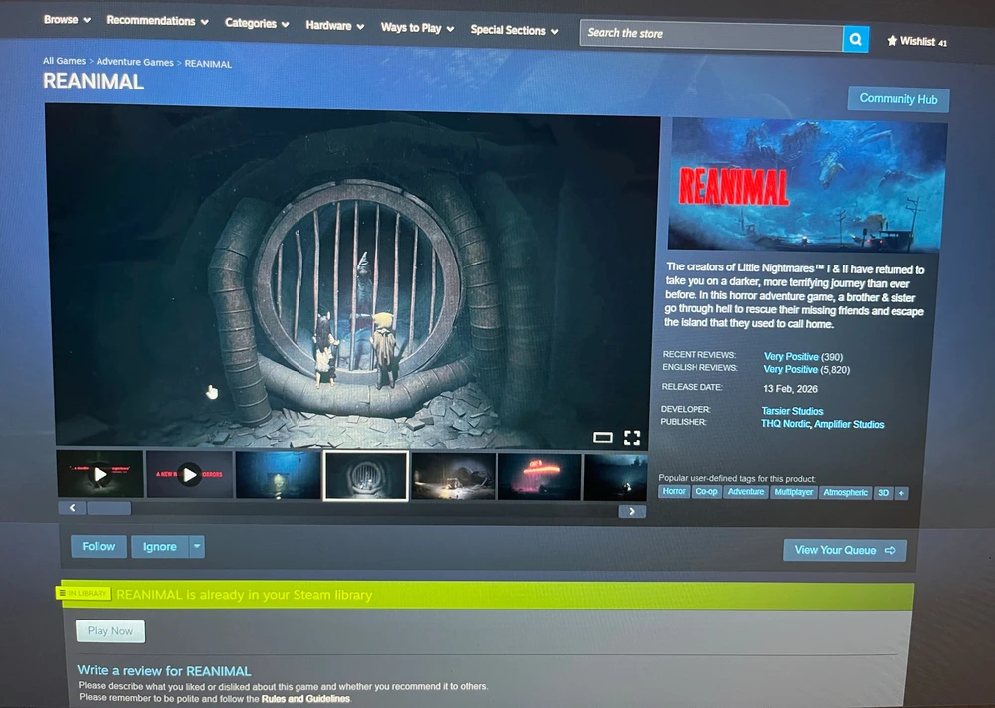Click the Play Now button
Image resolution: width=995 pixels, height=708 pixels.
tap(110, 631)
